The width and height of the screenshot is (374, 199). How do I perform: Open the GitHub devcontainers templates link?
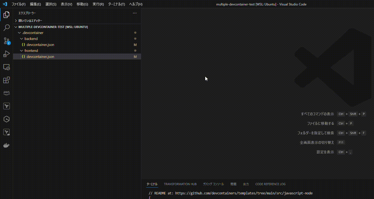[x=244, y=193]
